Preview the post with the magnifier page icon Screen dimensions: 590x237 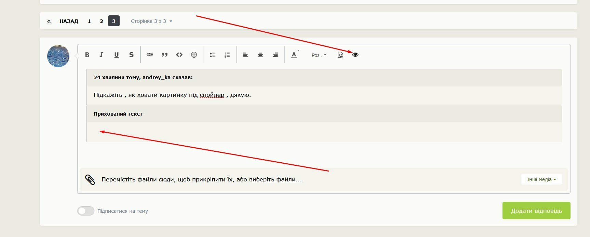(x=340, y=55)
